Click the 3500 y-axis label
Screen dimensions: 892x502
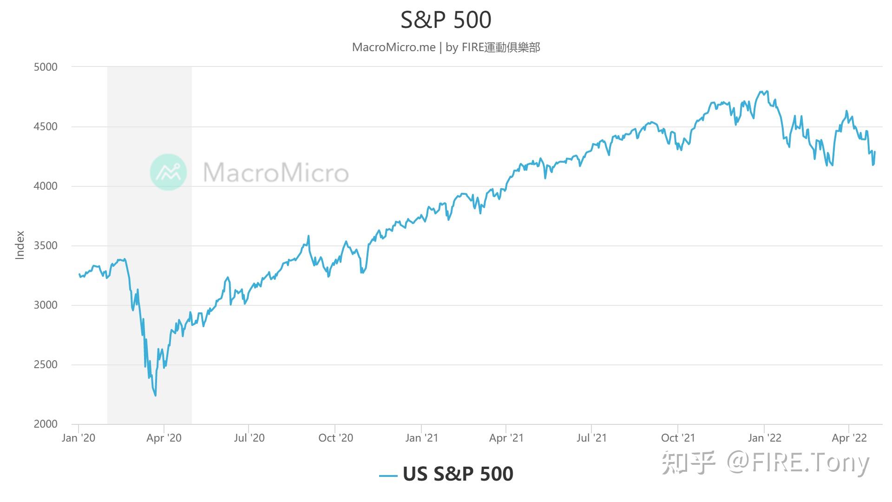[46, 245]
